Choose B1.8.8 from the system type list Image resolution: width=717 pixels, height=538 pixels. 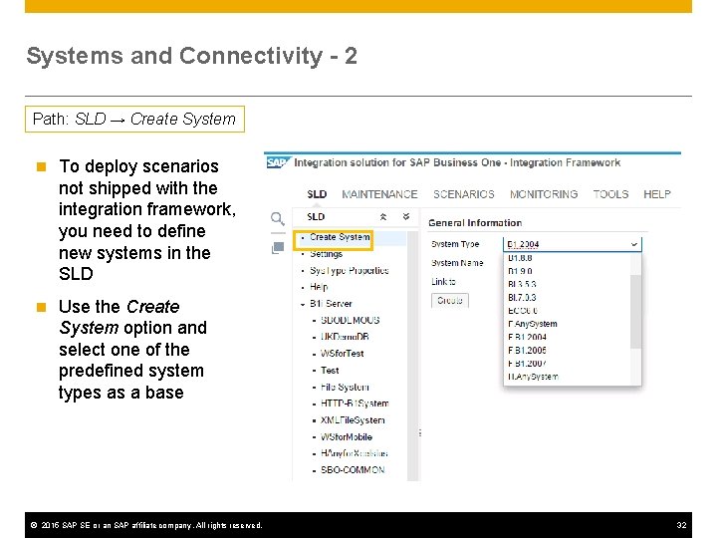tap(520, 258)
